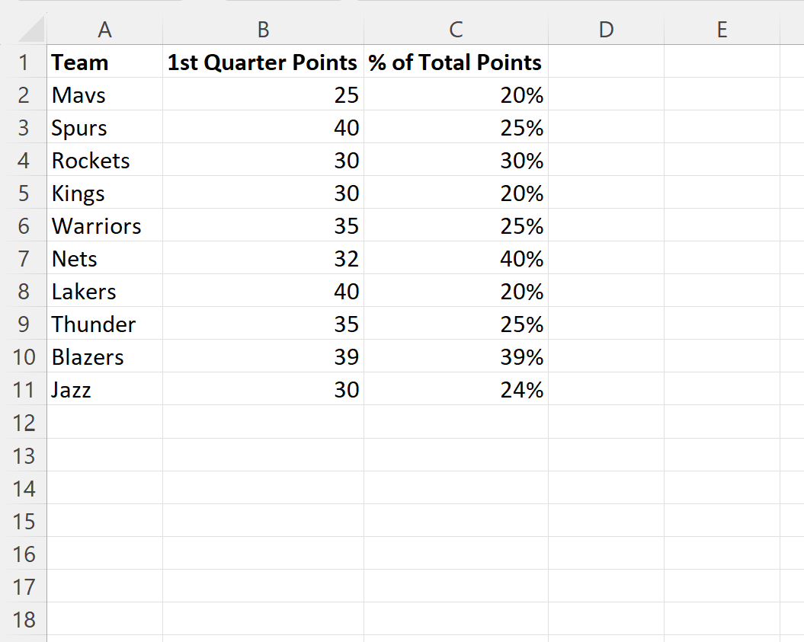Click the 39 points value for Blazers
Image resolution: width=804 pixels, height=642 pixels.
click(263, 356)
